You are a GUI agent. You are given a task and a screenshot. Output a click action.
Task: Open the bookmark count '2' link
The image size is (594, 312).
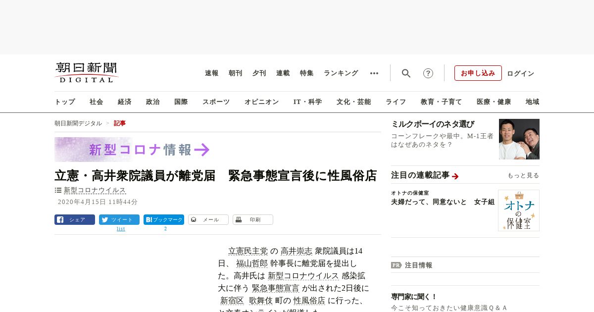(165, 229)
